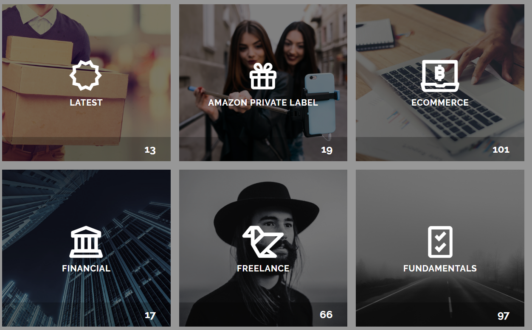Click the 101 post count on Ecommerce
The width and height of the screenshot is (532, 330).
point(501,150)
